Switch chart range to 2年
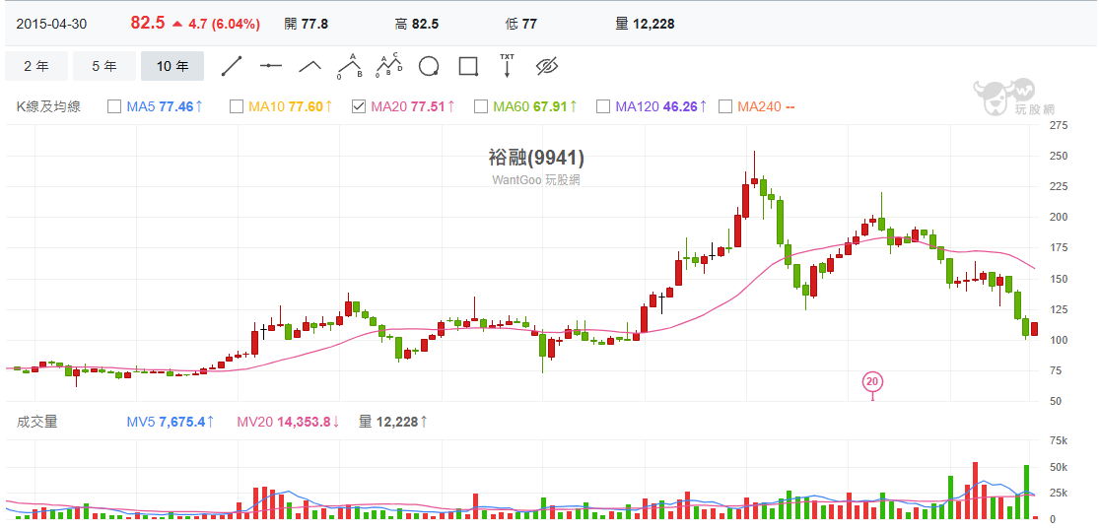1099x529 pixels. pos(36,66)
